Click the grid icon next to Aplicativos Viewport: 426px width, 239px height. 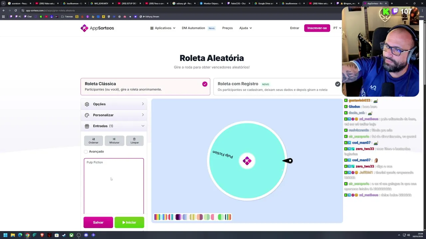click(x=152, y=28)
